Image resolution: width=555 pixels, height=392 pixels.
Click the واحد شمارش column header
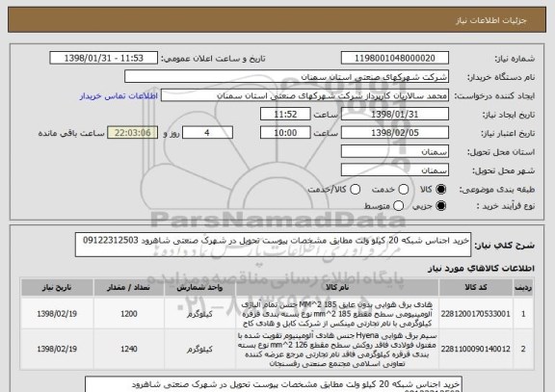[x=199, y=287]
